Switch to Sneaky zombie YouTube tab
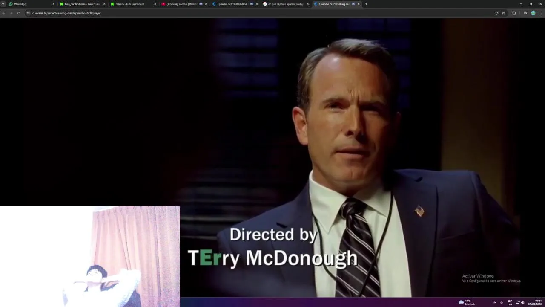Viewport: 545px width, 307px height. pos(184,4)
